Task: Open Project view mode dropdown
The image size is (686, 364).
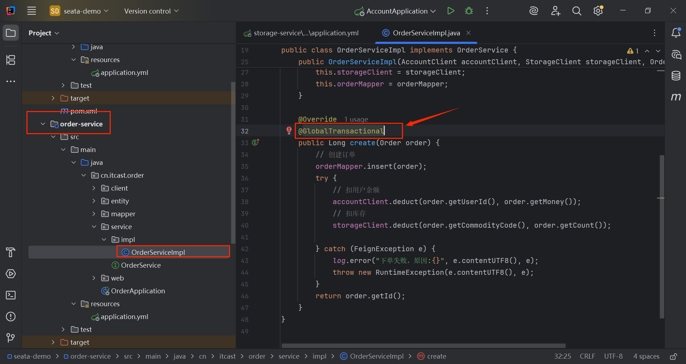Action: coord(44,33)
